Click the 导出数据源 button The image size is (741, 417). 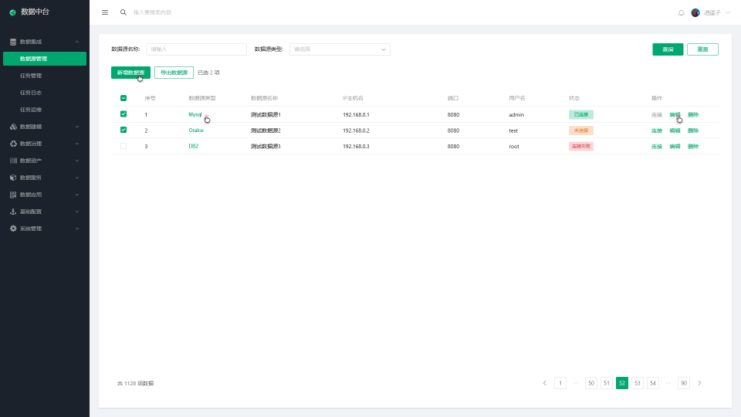[x=174, y=73]
